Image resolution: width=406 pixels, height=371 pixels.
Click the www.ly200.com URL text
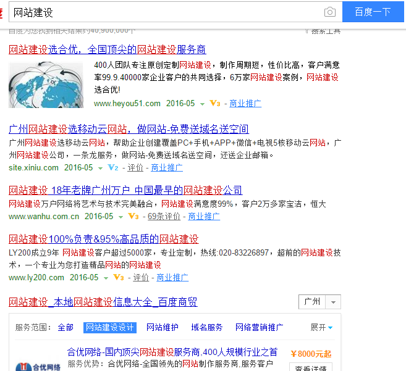(x=36, y=278)
